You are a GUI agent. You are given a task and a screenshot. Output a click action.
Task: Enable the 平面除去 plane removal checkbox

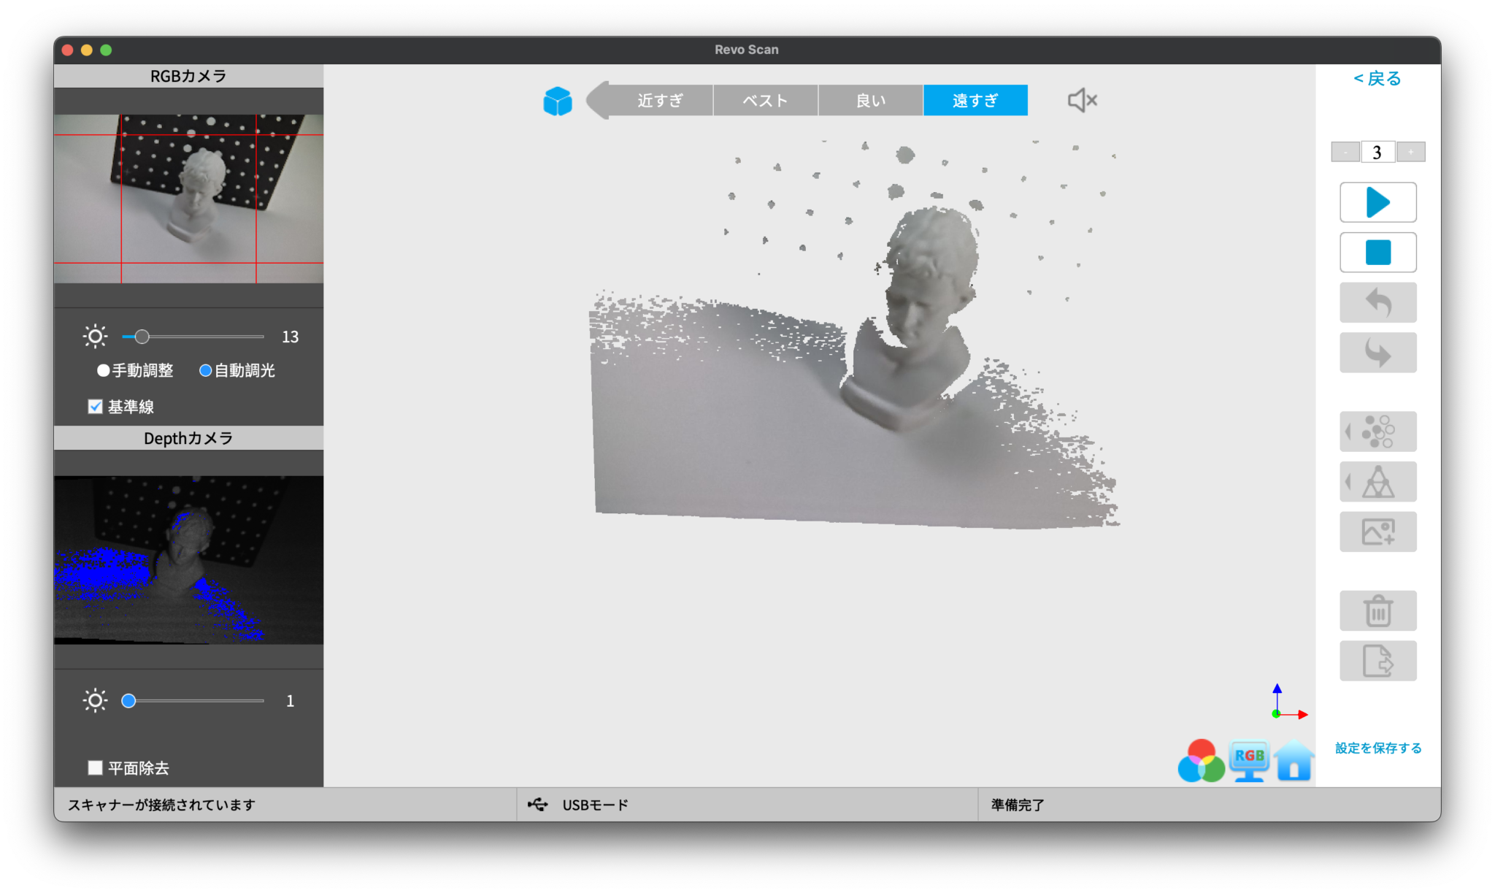tap(95, 767)
